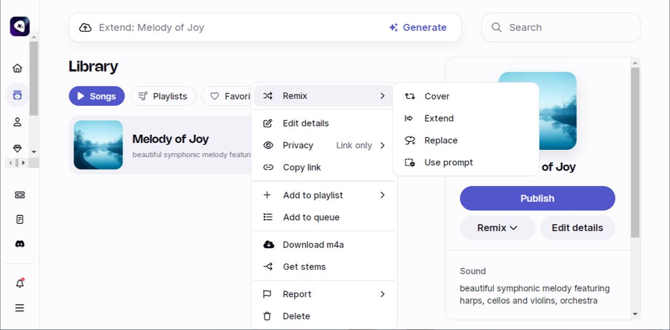Expand the Report submenu
Viewport: 670px width, 330px height.
[323, 294]
